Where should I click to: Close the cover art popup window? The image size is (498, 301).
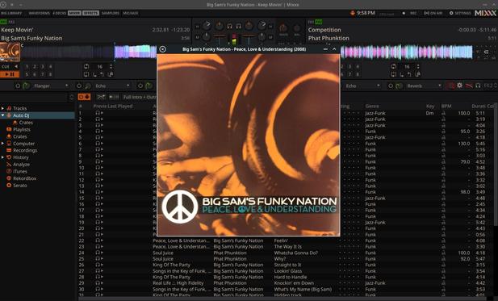(162, 49)
